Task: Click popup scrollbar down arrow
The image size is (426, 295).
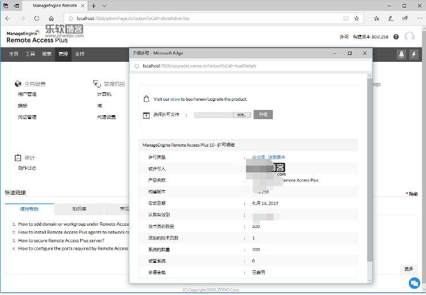Action: 369,280
